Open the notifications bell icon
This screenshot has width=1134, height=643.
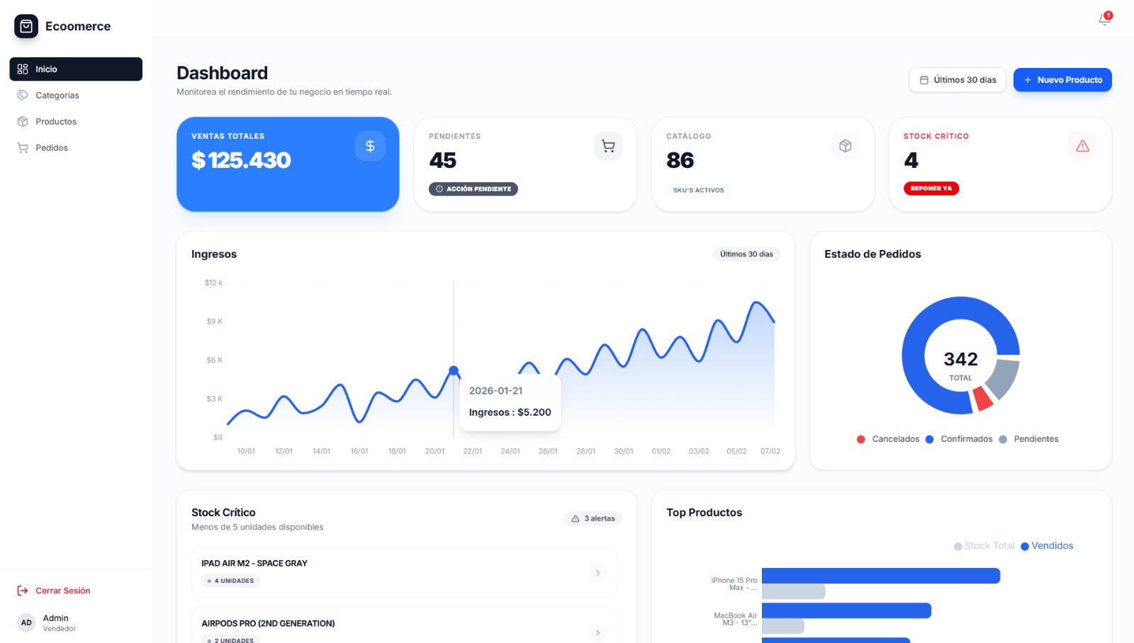1104,19
